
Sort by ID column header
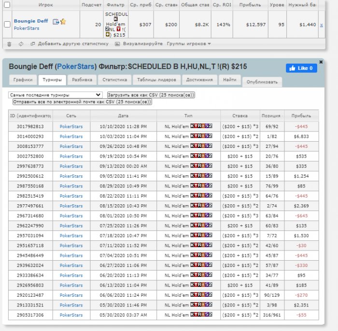(x=30, y=116)
